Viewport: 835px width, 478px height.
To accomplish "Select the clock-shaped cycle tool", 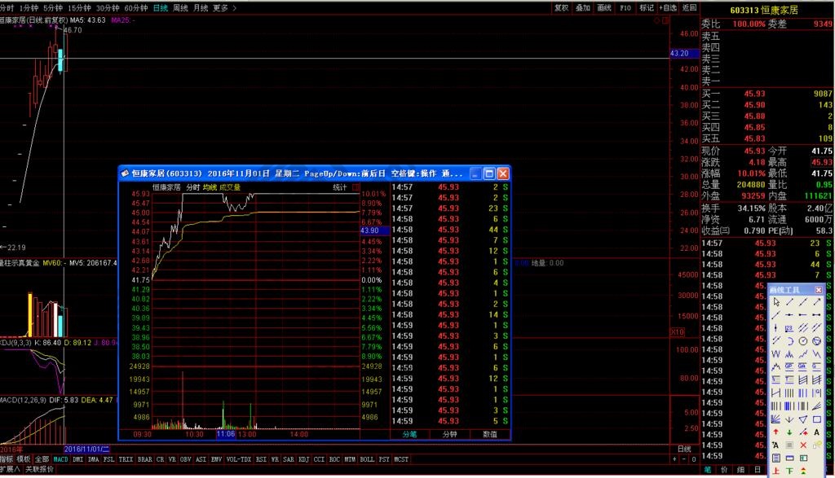I will [804, 340].
